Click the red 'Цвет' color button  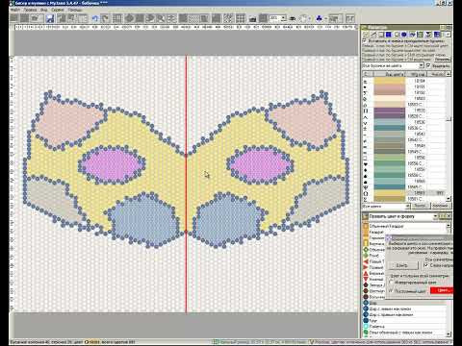(442, 290)
